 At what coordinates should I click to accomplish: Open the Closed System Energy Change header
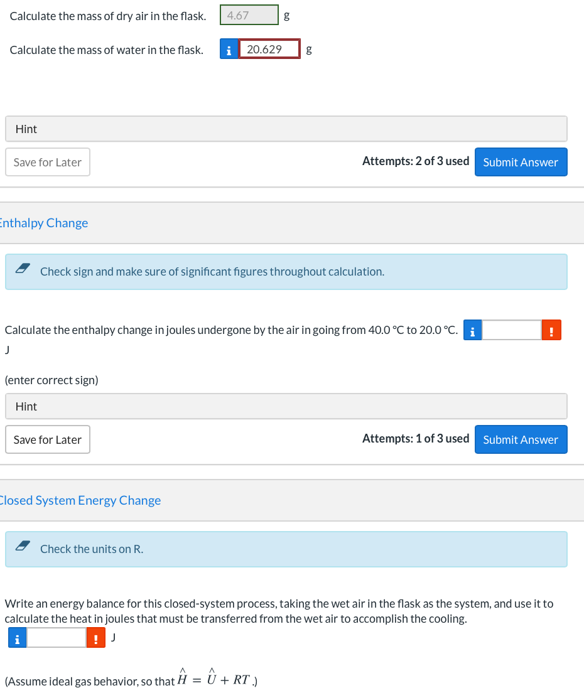(80, 500)
